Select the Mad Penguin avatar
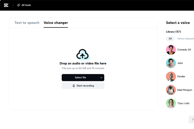The width and height of the screenshot is (194, 129). point(171,90)
